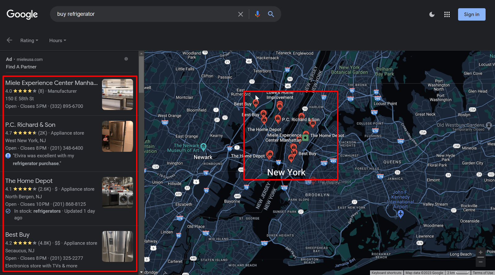Viewport: 495px width, 275px height.
Task: Open map Terms of Use
Action: (483, 273)
